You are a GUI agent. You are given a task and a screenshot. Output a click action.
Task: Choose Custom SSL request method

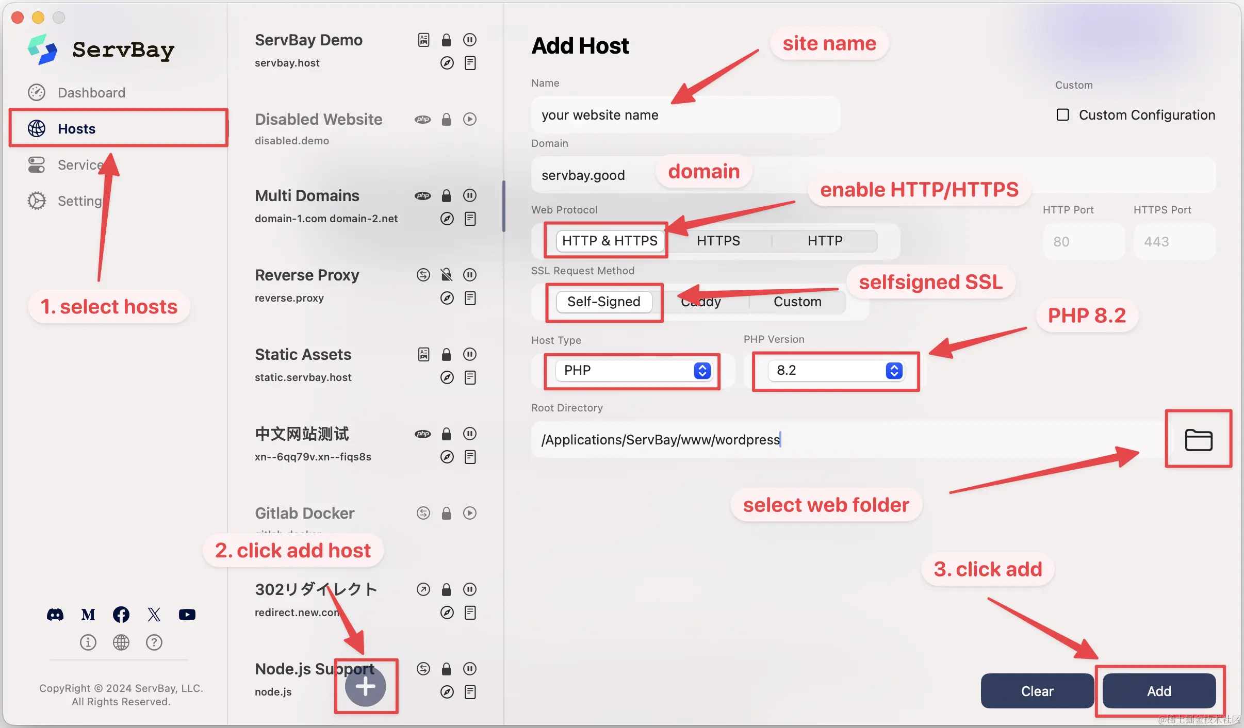click(x=797, y=302)
